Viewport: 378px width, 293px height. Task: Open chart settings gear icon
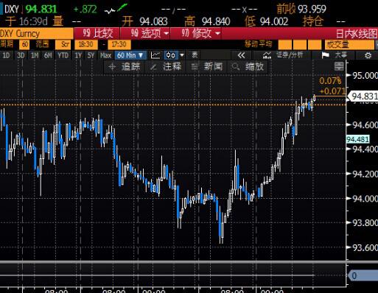(x=368, y=55)
